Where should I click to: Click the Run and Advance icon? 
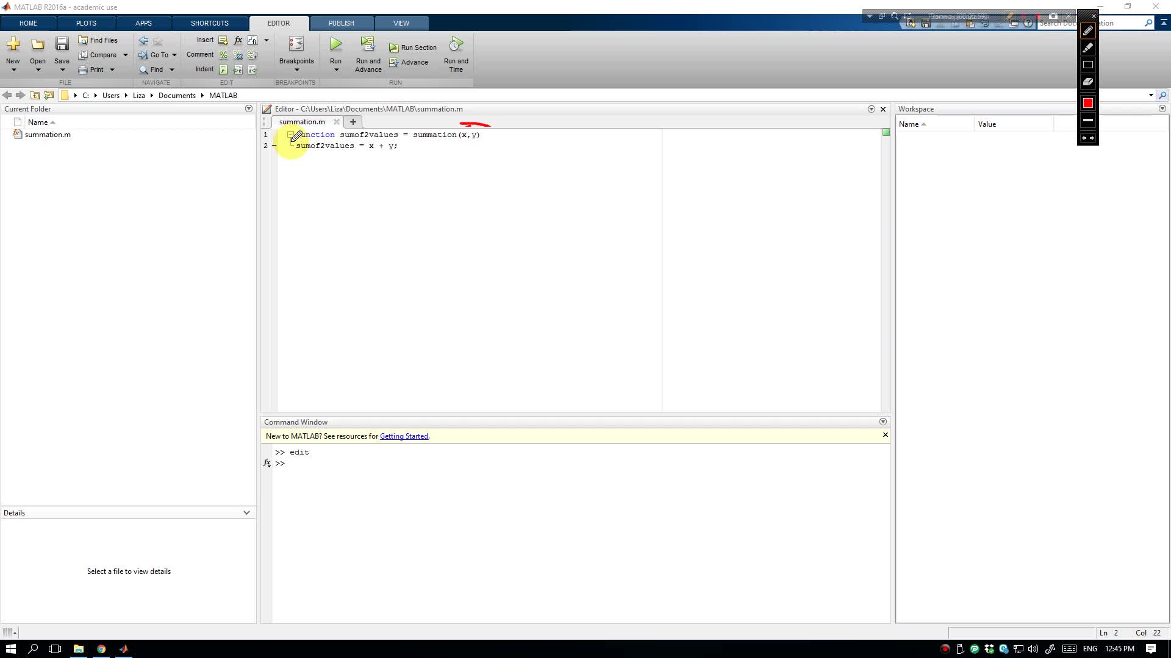pos(368,44)
